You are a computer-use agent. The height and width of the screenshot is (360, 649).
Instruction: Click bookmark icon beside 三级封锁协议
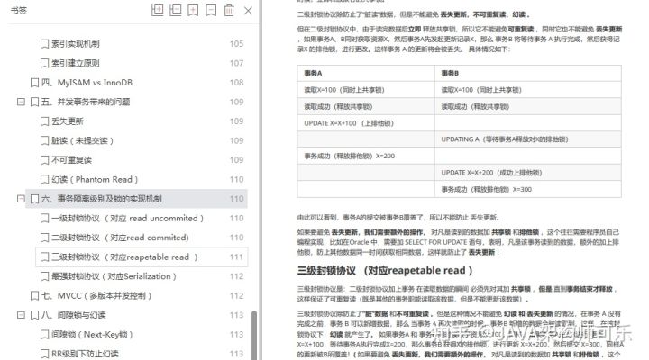click(x=45, y=257)
